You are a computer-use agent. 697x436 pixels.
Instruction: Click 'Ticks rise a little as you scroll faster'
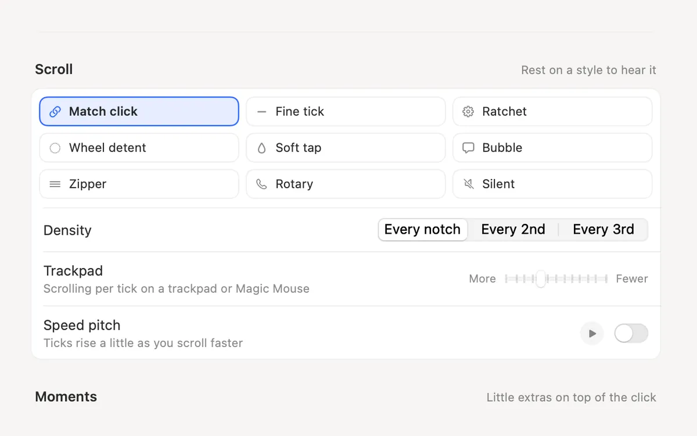[x=143, y=343]
